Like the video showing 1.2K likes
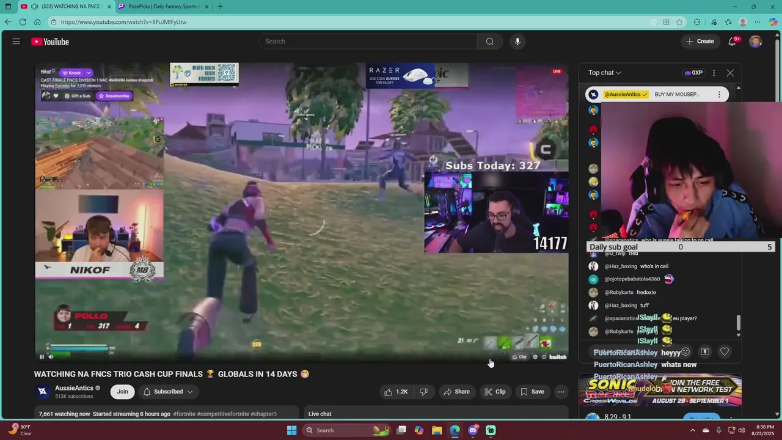The height and width of the screenshot is (440, 782). point(396,392)
